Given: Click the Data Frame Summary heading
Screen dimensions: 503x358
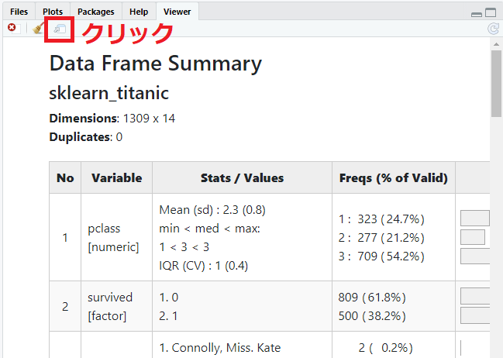Looking at the screenshot, I should (155, 64).
